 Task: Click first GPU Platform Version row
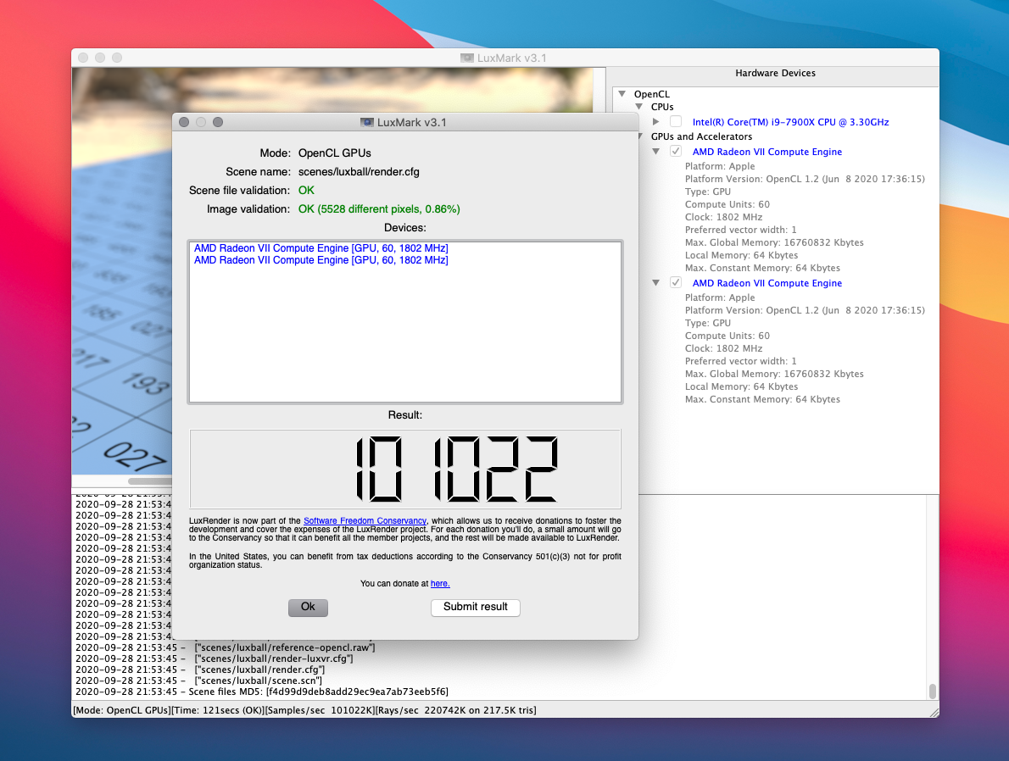tap(805, 179)
